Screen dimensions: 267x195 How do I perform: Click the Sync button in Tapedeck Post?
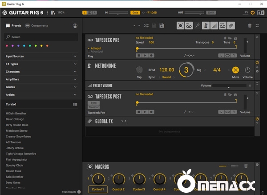[93, 103]
